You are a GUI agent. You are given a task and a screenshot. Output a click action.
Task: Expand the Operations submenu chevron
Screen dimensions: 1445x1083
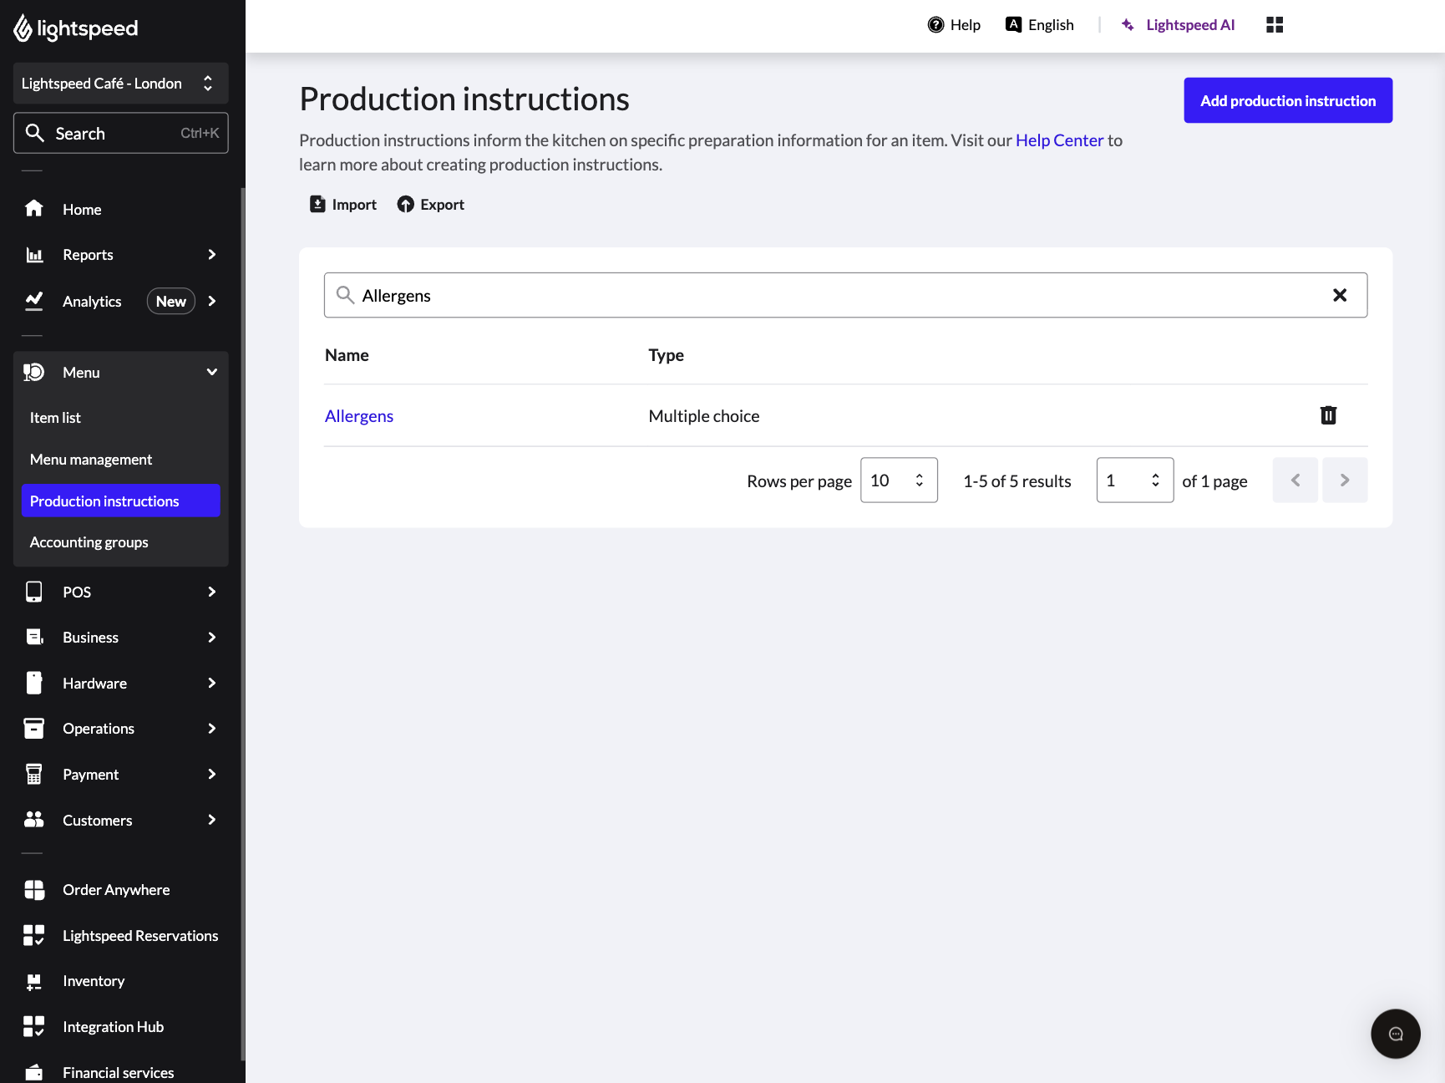(x=212, y=728)
